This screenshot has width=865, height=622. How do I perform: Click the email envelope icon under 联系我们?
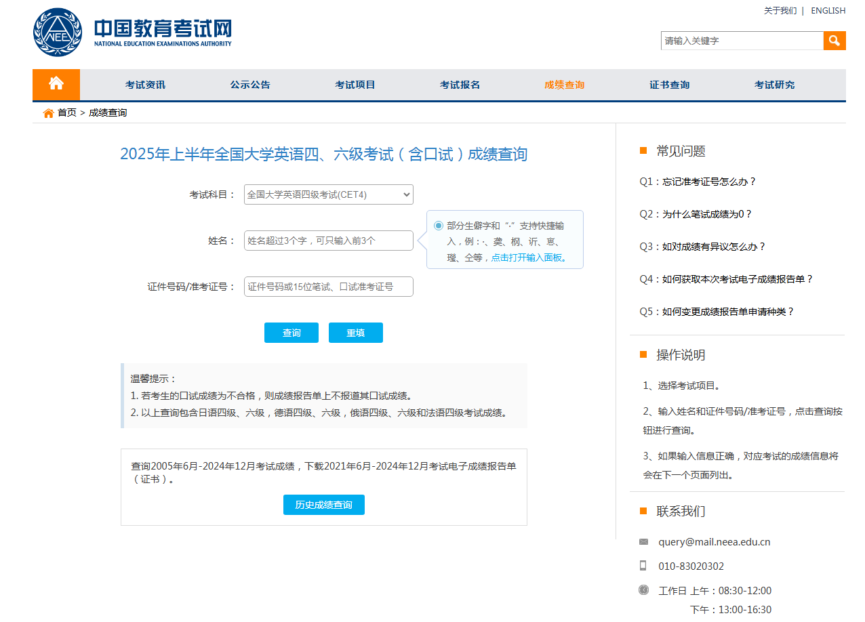[643, 541]
